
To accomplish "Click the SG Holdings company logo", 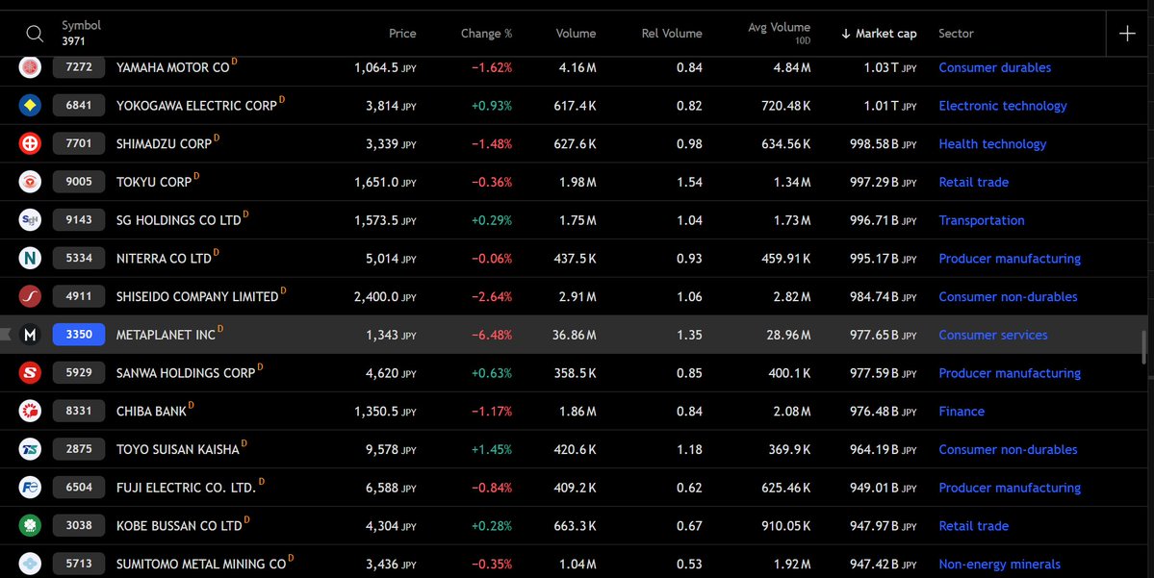I will tap(30, 220).
